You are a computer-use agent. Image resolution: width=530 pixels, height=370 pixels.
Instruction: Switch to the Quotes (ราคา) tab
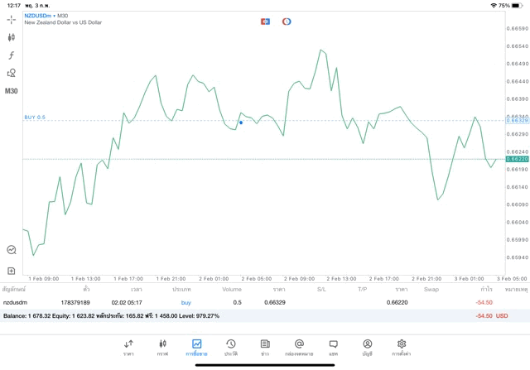128,347
